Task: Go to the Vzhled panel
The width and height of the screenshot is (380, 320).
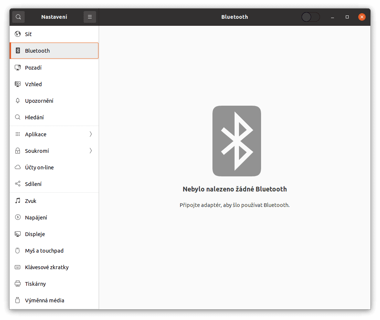Action: 54,84
